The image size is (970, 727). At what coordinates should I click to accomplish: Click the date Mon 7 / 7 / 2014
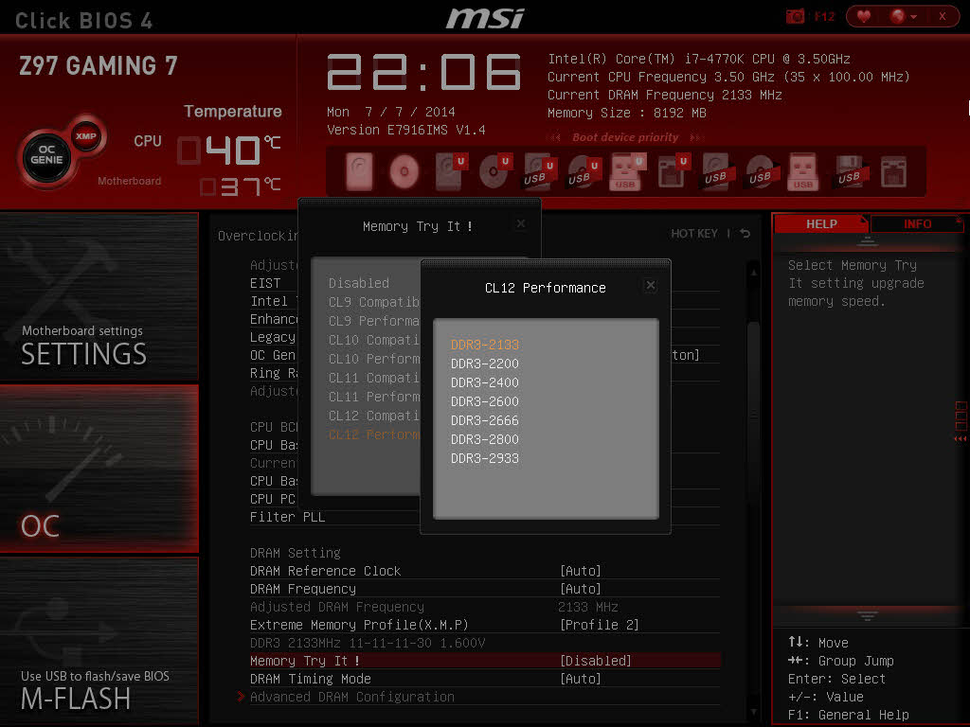click(391, 112)
